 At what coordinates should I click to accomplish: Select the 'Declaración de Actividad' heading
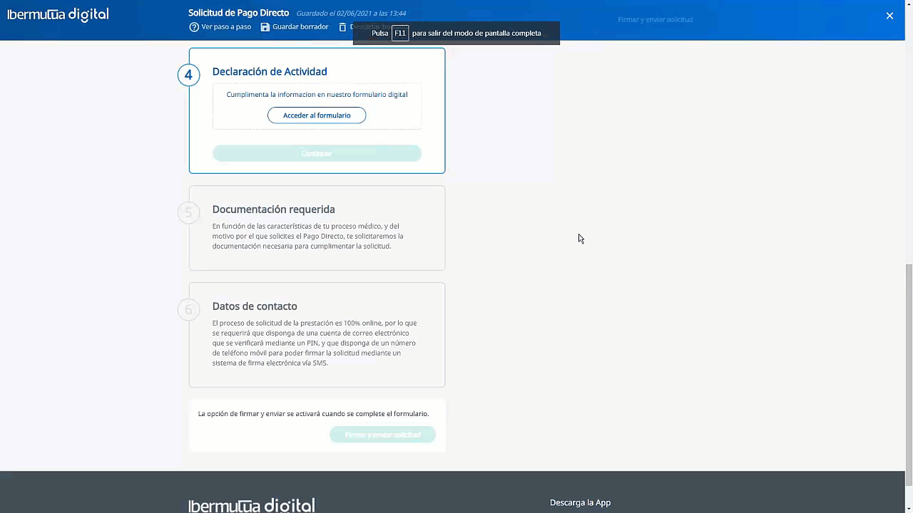270,71
